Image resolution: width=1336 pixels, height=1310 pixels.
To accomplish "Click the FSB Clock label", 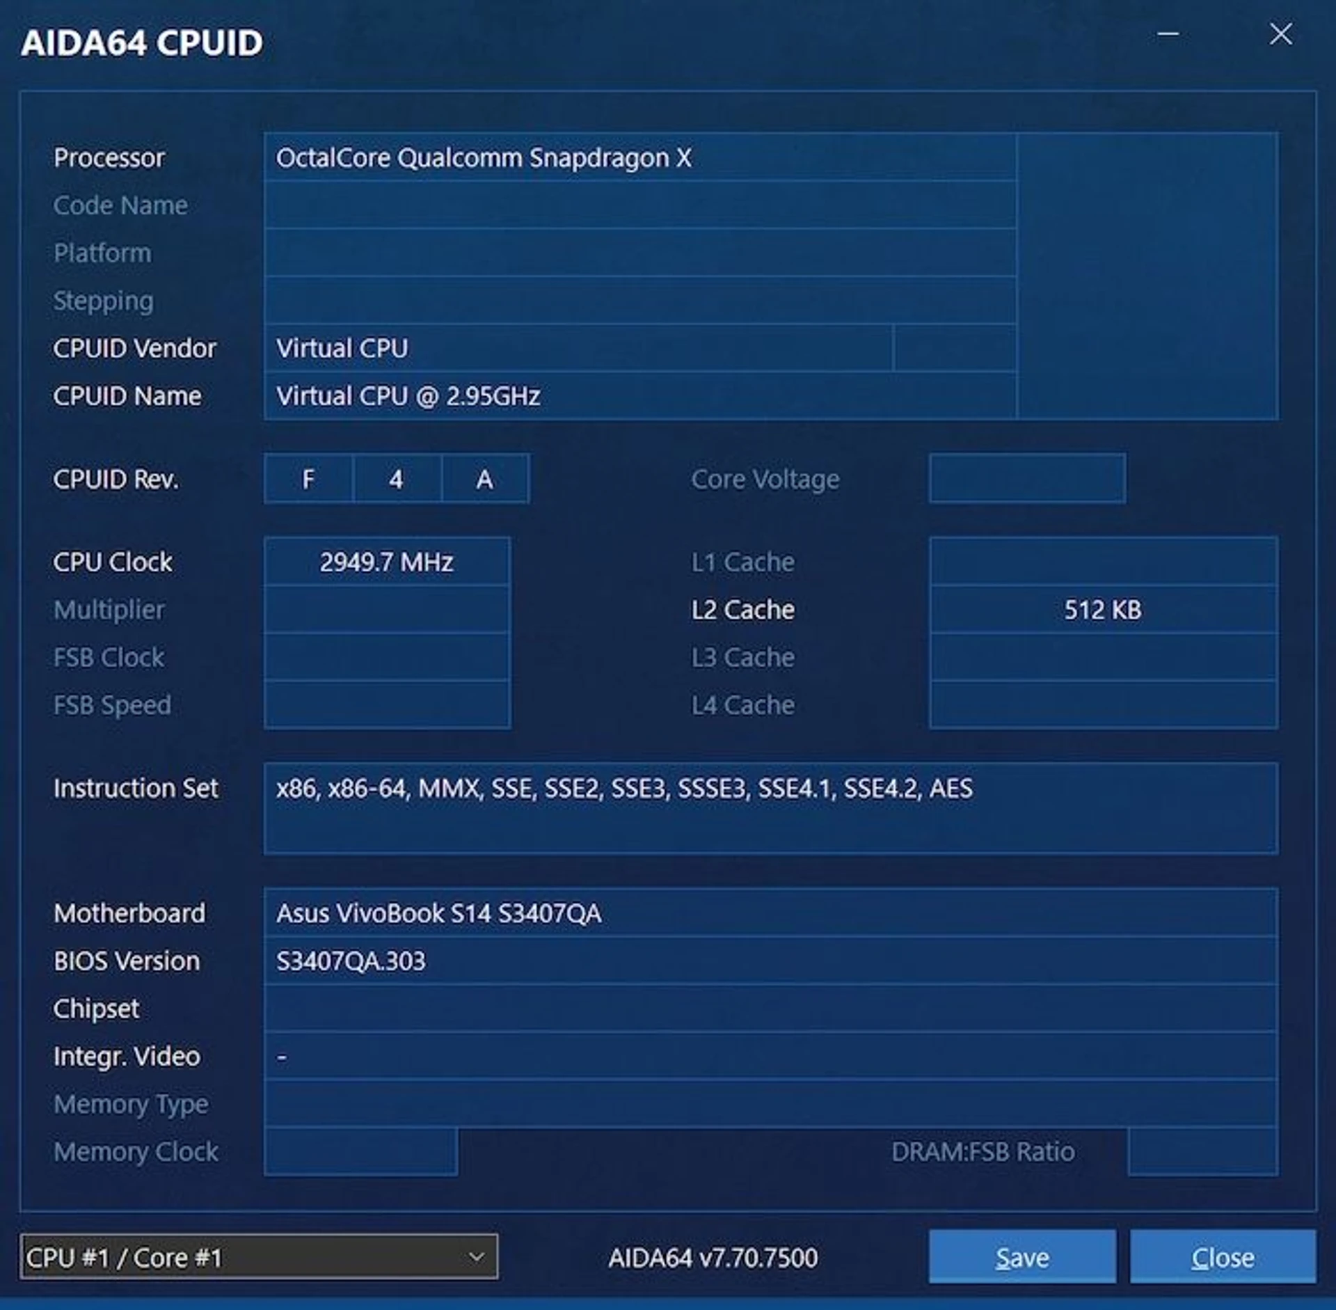I will click(109, 657).
